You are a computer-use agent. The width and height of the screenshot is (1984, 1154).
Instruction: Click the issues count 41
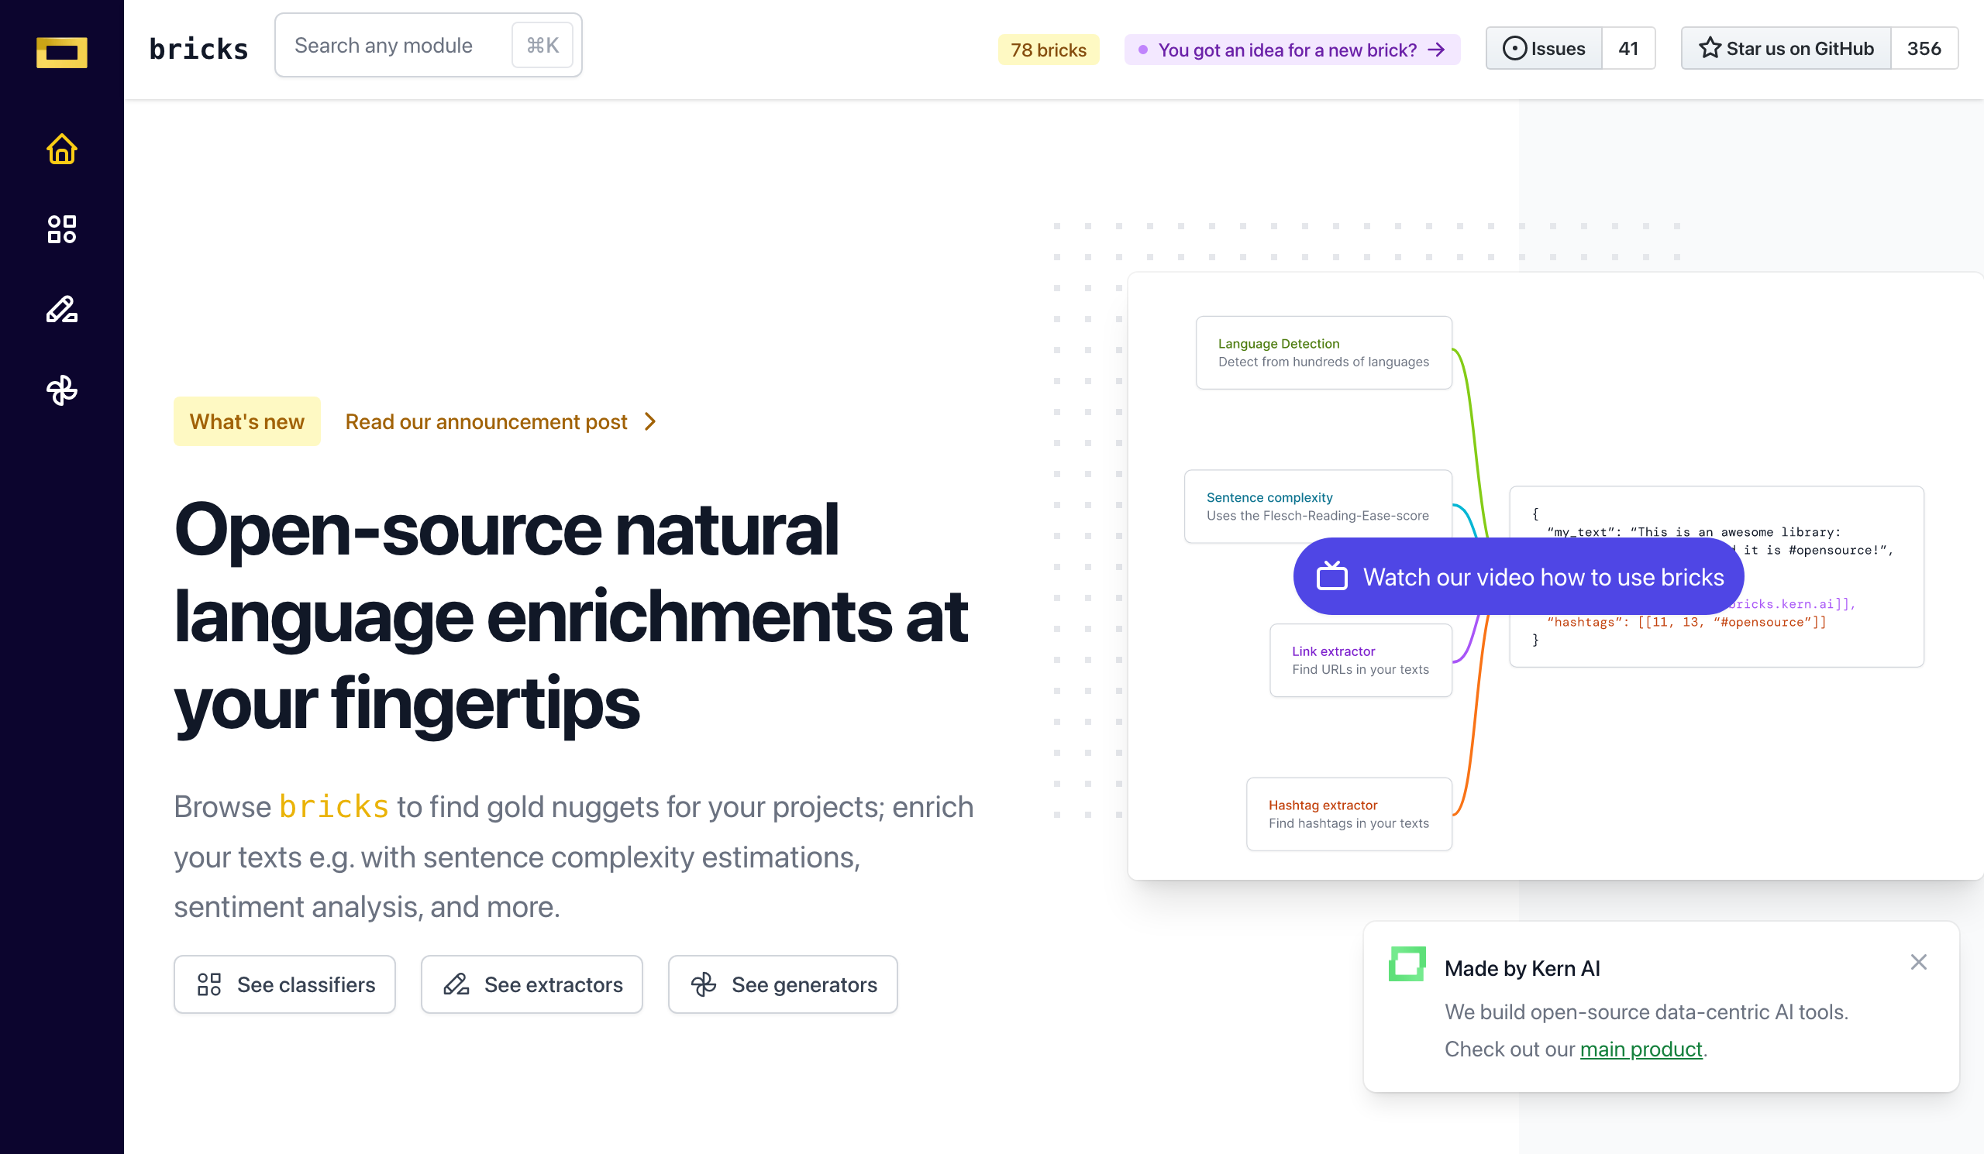point(1628,48)
